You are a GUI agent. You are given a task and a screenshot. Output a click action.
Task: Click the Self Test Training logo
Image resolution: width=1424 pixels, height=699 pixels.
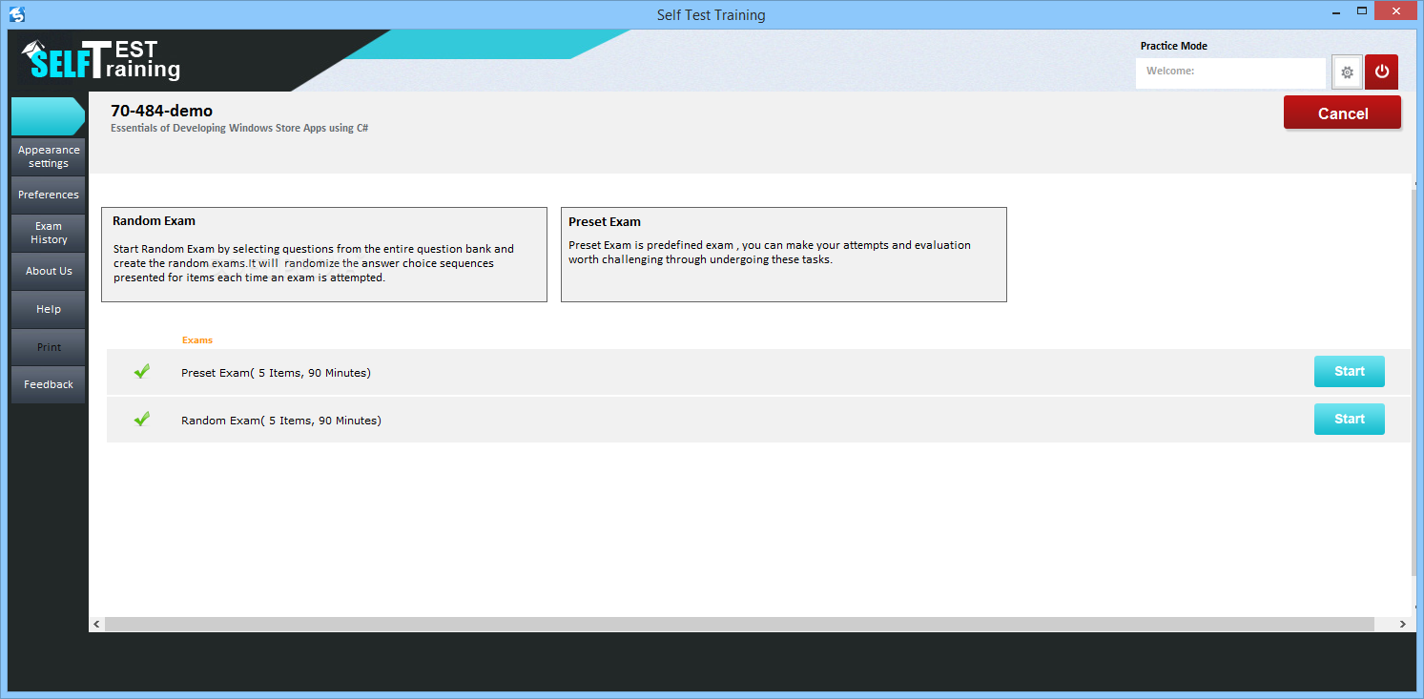pyautogui.click(x=101, y=62)
